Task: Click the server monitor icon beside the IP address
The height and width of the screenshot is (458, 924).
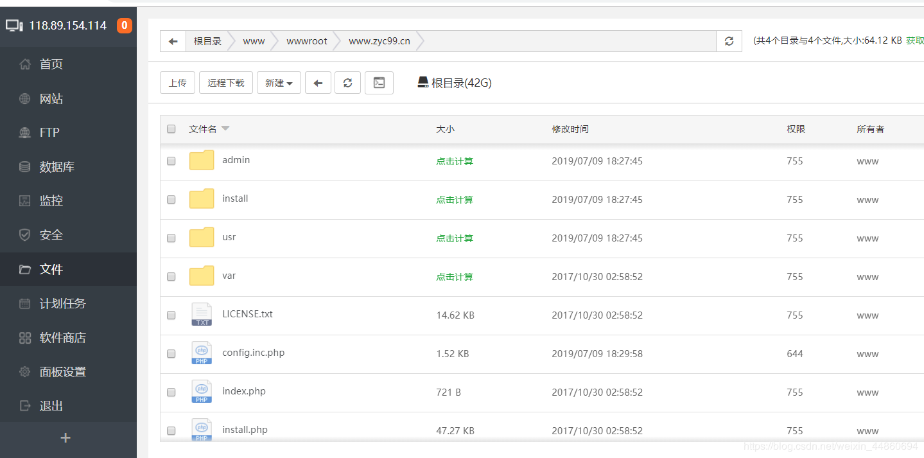Action: 14,26
